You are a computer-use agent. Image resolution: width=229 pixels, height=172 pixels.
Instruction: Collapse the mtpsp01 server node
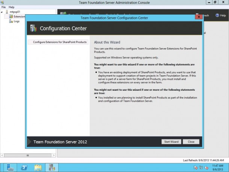pyautogui.click(x=2, y=12)
